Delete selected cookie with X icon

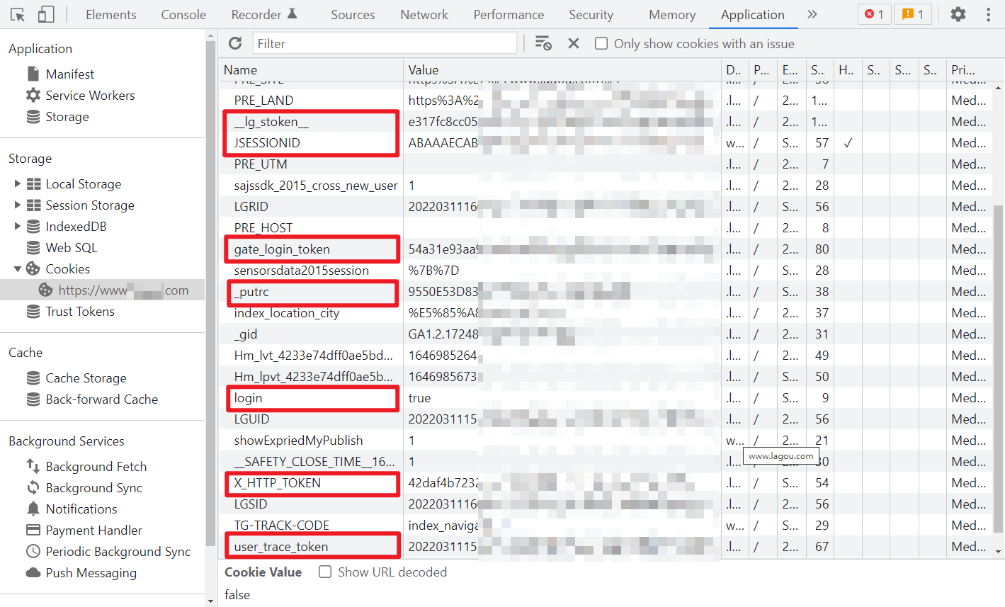tap(574, 43)
